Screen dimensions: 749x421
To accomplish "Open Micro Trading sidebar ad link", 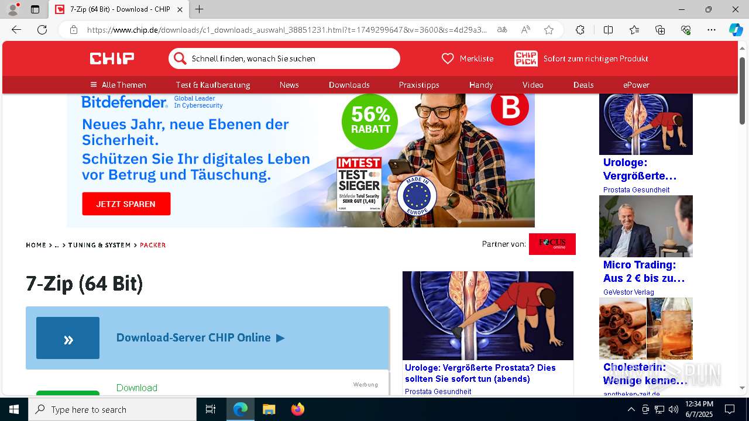I will (x=644, y=271).
